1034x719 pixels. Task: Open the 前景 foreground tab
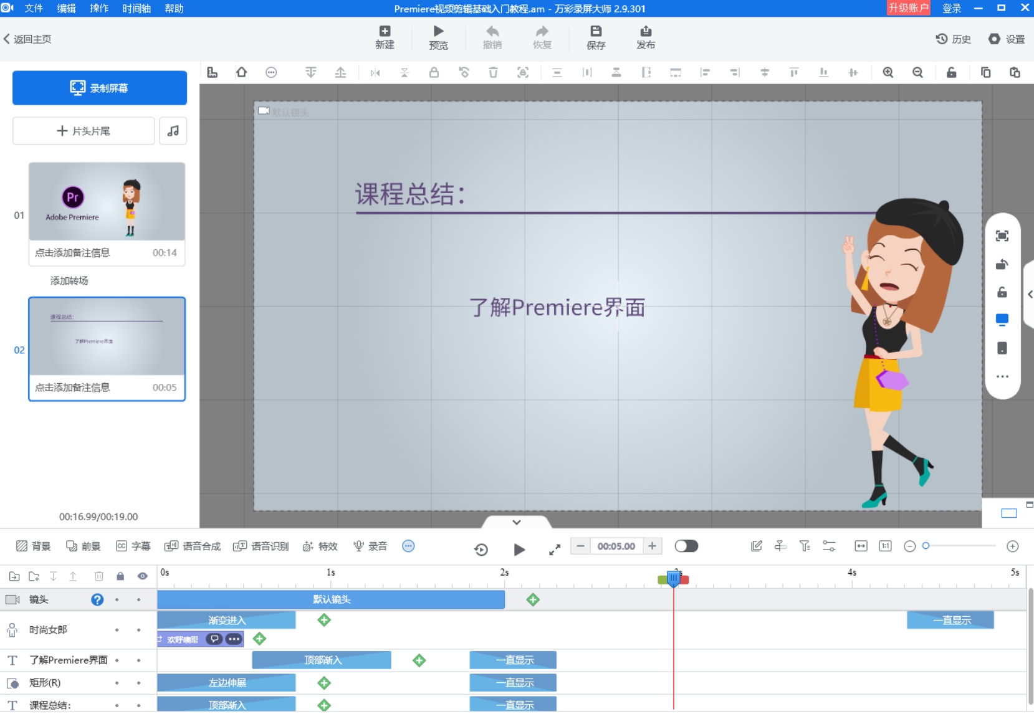pos(84,546)
